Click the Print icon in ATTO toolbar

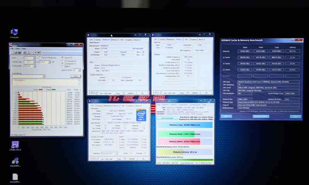[24, 52]
